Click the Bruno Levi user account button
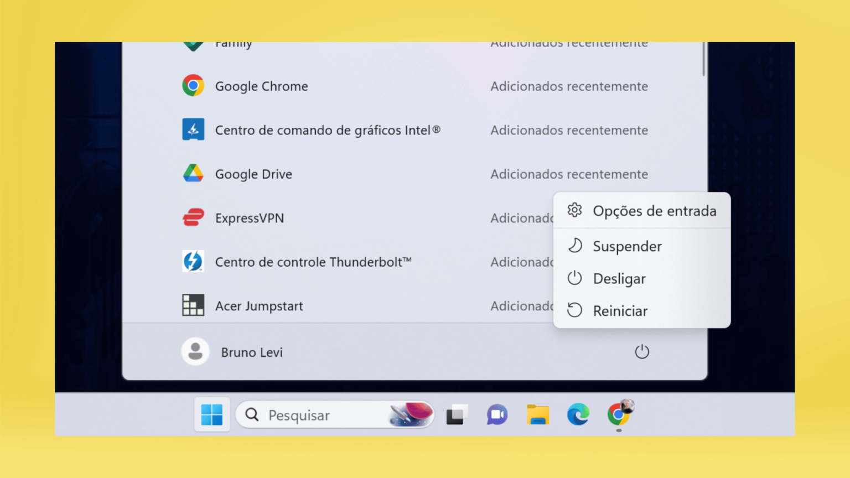The image size is (850, 478). coord(233,352)
